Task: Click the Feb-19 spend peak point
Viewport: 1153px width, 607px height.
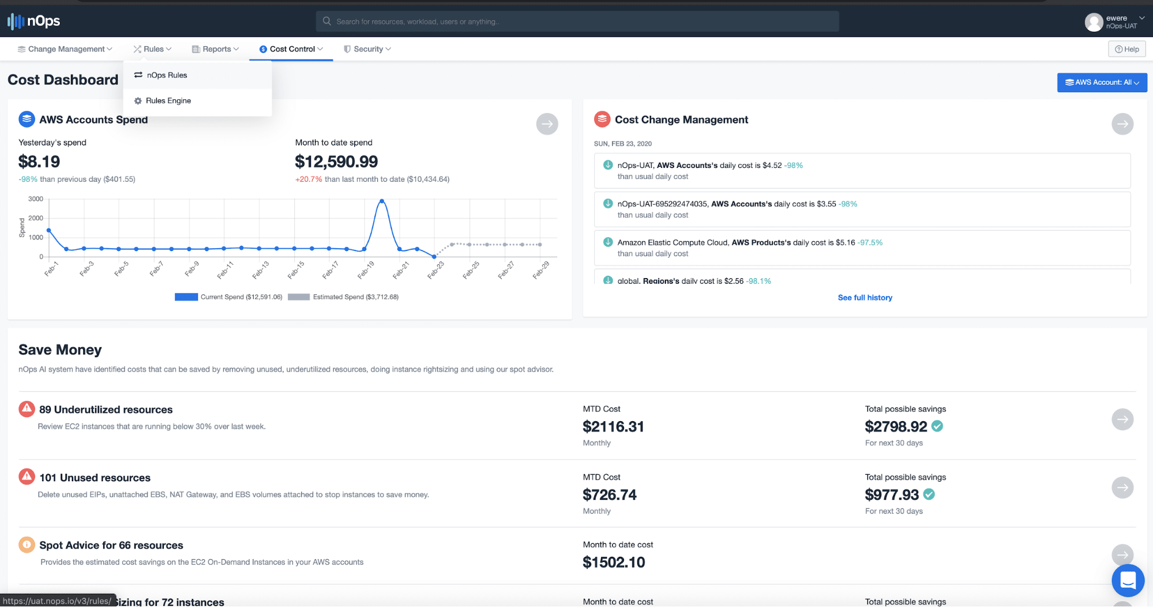Action: 382,201
